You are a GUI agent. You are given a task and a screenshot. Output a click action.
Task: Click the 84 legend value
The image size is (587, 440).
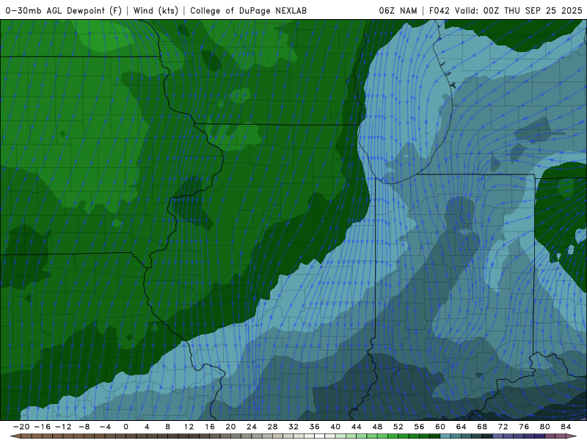pyautogui.click(x=566, y=427)
